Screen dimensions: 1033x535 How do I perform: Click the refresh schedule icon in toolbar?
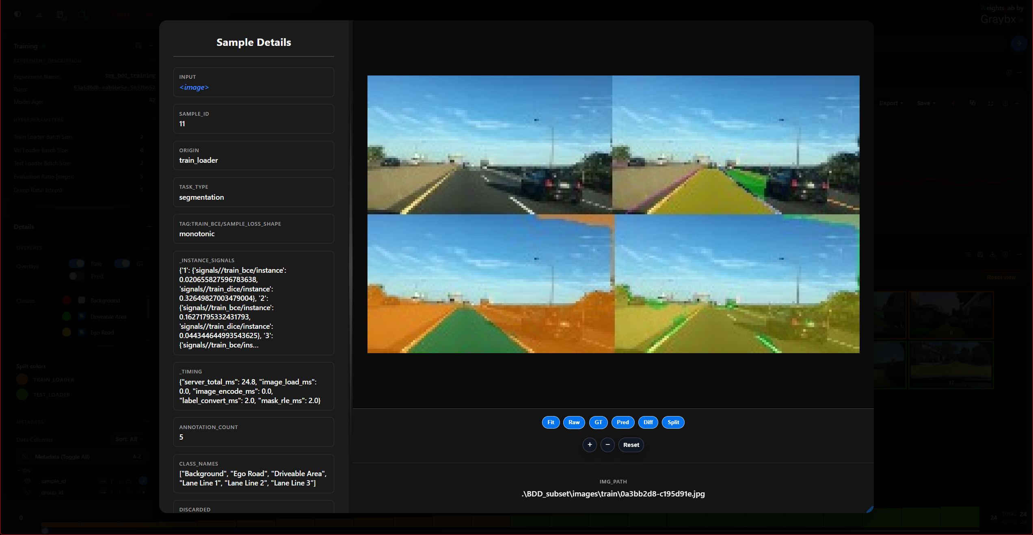pyautogui.click(x=83, y=15)
